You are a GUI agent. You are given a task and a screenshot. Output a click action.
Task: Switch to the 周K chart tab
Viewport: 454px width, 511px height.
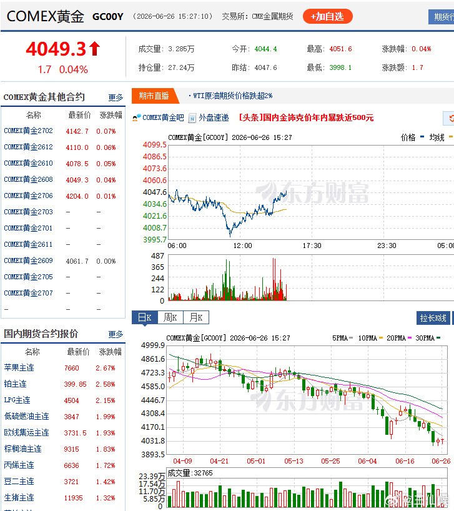(x=170, y=317)
